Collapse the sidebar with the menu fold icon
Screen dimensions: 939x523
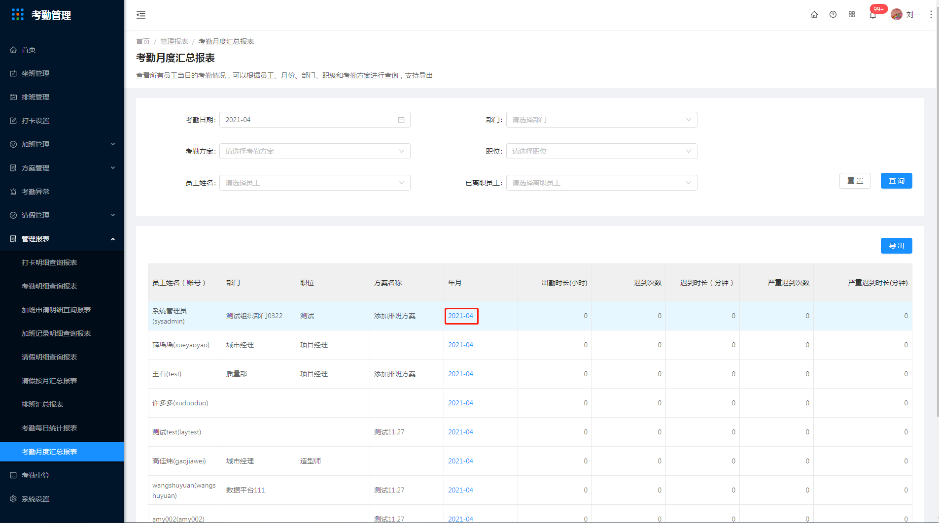pos(141,15)
